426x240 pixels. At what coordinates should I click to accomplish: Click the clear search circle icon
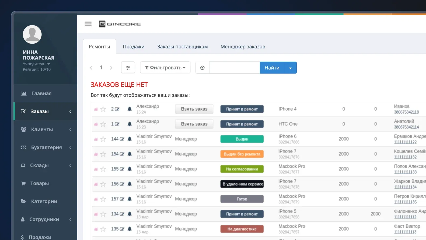pos(202,68)
